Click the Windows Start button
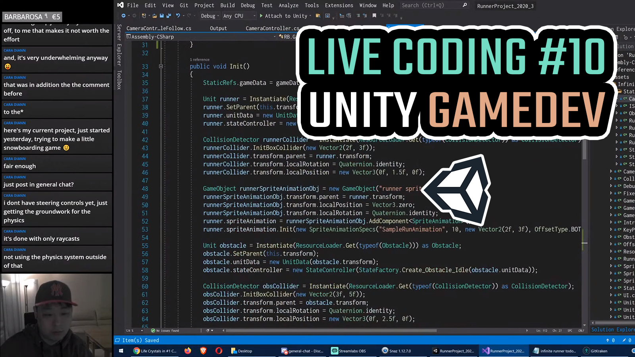 pos(121,351)
